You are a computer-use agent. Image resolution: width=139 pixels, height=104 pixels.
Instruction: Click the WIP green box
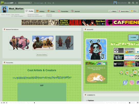(42, 92)
